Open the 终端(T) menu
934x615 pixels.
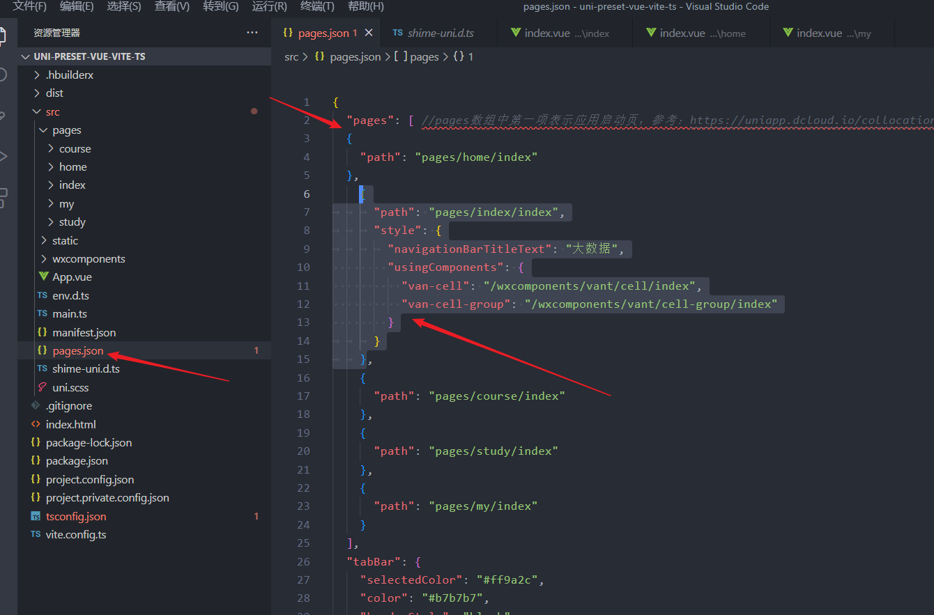pyautogui.click(x=317, y=6)
